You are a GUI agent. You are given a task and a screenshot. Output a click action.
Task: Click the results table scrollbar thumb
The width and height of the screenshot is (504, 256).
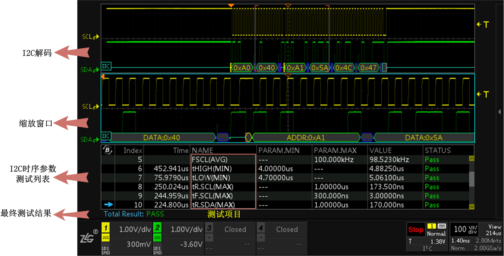[x=472, y=179]
